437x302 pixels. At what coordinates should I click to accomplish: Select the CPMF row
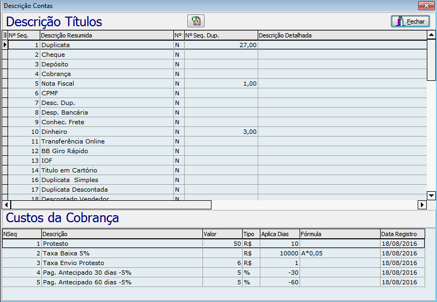point(217,93)
